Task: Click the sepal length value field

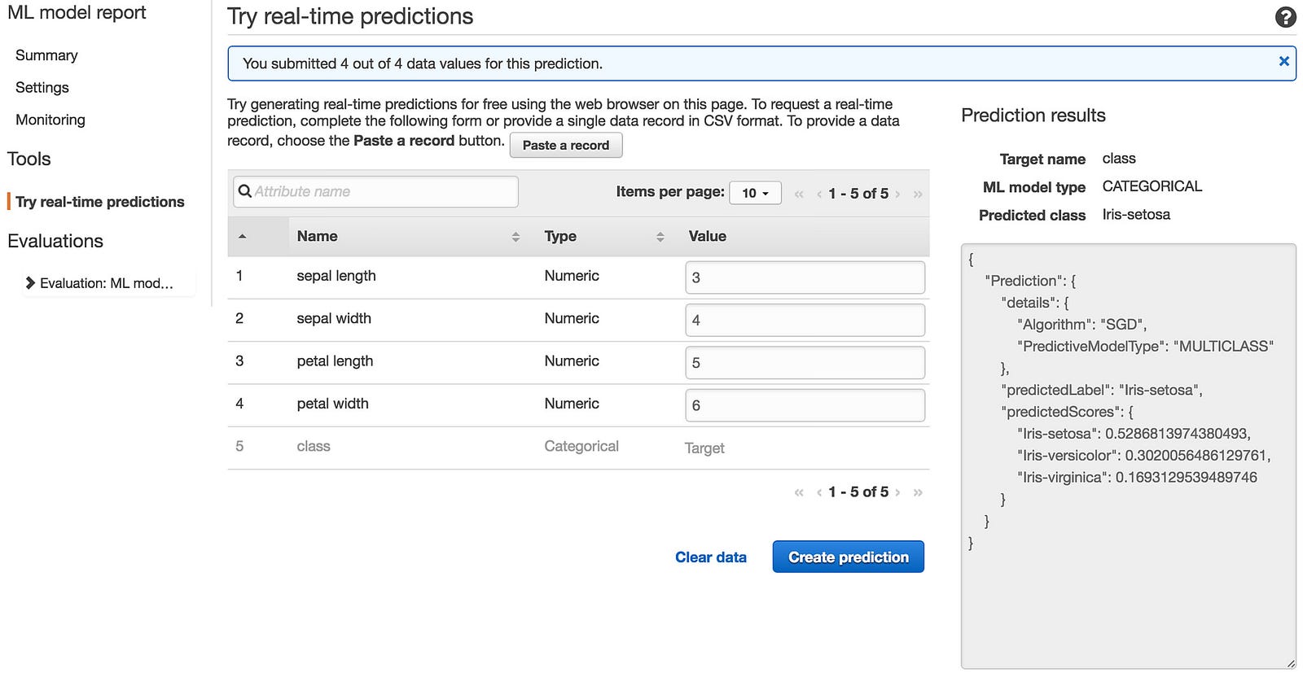Action: click(x=805, y=277)
